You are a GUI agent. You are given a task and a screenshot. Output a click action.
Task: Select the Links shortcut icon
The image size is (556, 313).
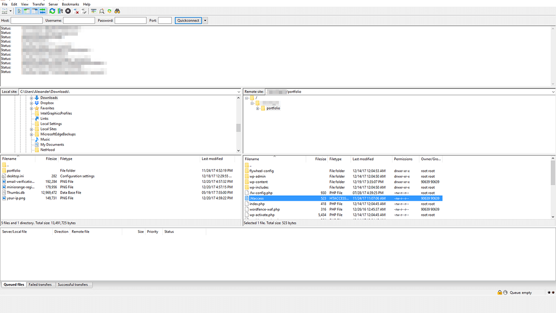point(37,119)
